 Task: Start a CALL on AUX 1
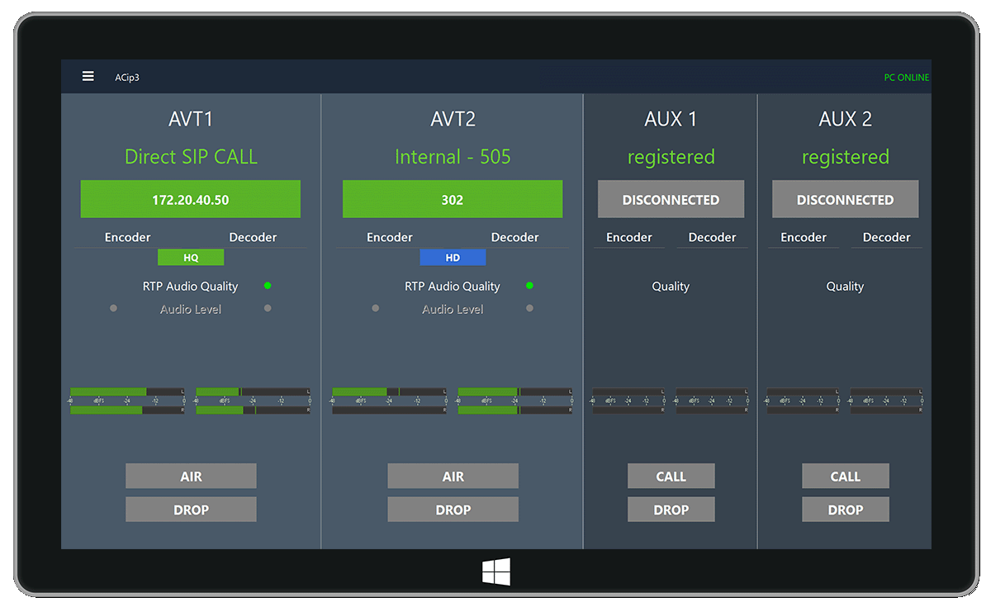tap(671, 477)
